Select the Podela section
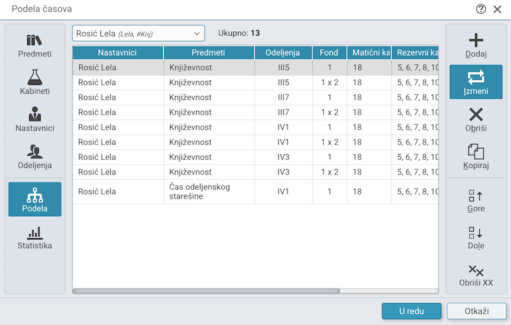The height and width of the screenshot is (325, 511). [x=35, y=199]
